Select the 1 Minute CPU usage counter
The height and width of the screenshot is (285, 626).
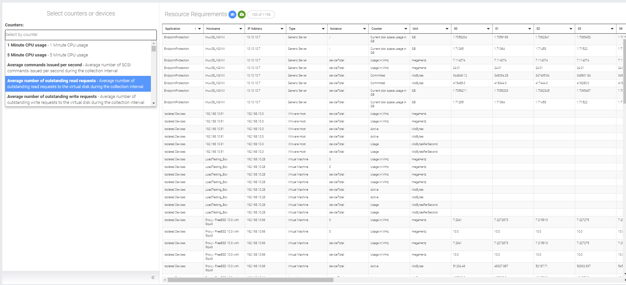click(x=78, y=45)
